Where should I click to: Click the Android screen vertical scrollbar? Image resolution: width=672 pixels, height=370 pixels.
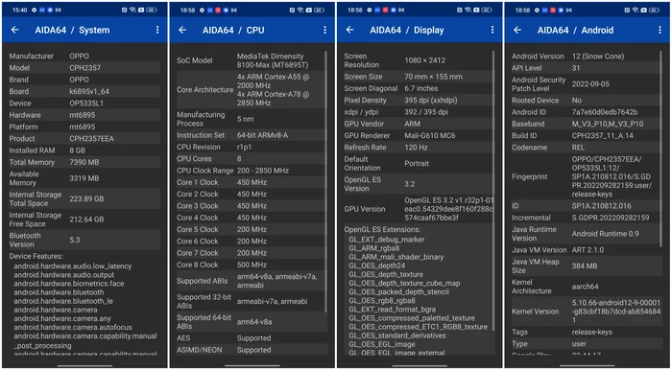click(661, 149)
